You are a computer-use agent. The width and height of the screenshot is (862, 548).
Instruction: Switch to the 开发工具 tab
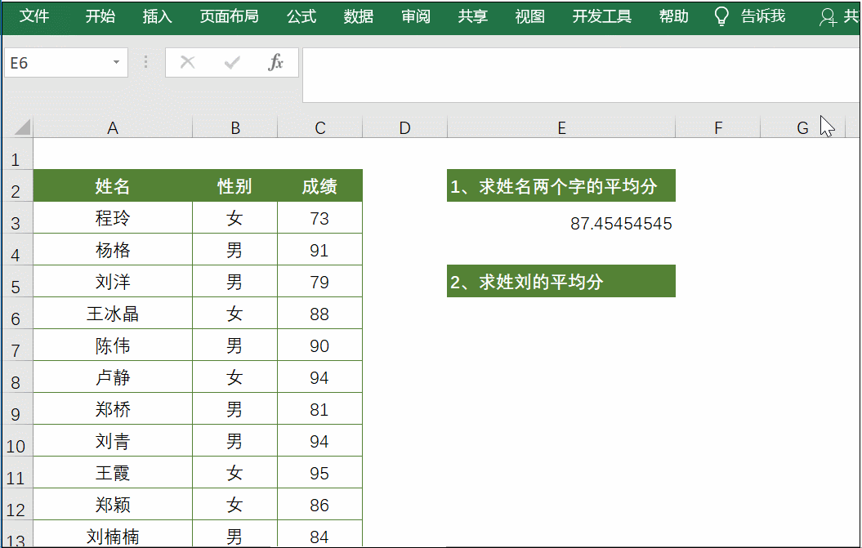601,16
